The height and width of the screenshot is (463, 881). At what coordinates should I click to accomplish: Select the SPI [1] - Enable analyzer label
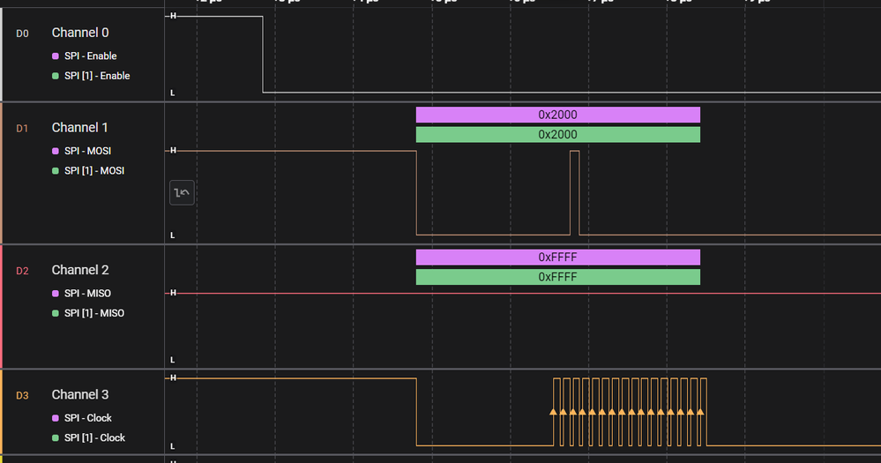point(97,76)
